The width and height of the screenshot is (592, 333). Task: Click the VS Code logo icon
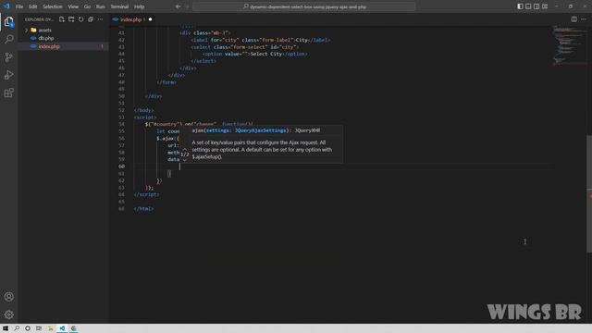coord(6,6)
